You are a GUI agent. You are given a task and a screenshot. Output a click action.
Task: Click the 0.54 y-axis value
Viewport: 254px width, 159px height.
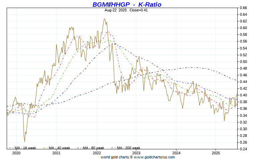243,48
